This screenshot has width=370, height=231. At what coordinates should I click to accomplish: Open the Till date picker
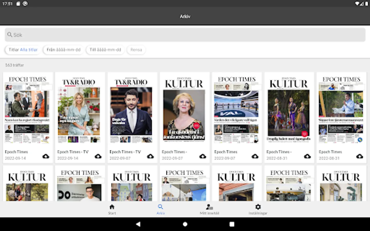pos(105,50)
